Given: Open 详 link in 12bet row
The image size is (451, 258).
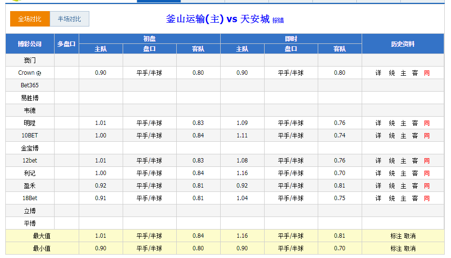Looking at the screenshot, I should (x=378, y=161).
